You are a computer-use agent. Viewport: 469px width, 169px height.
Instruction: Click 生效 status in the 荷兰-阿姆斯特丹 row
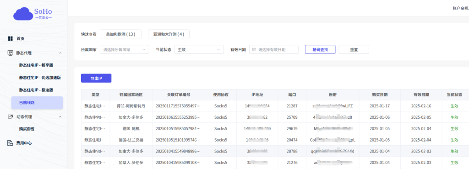tap(454, 106)
